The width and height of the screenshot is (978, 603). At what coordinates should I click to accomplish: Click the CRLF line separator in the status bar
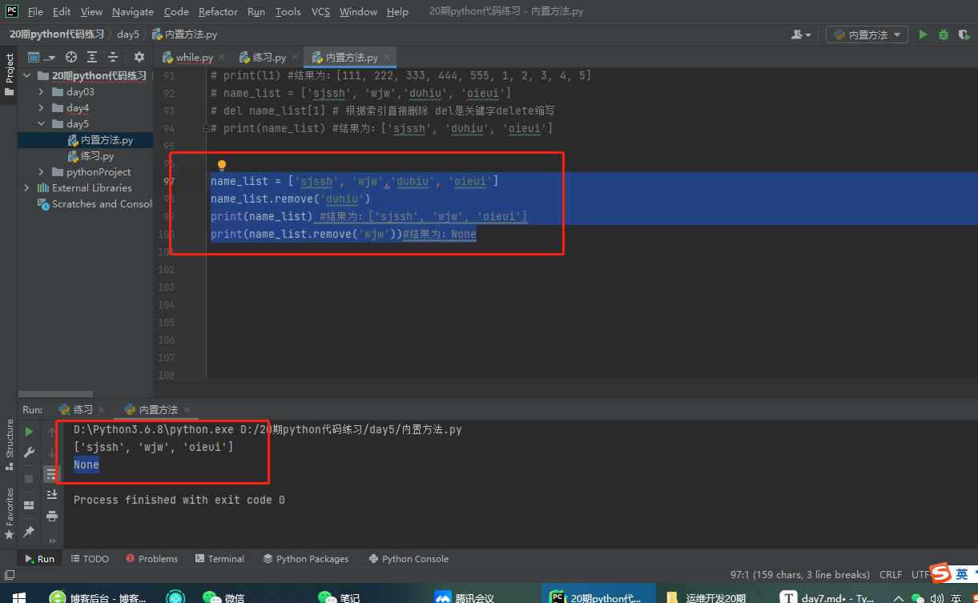tap(891, 575)
